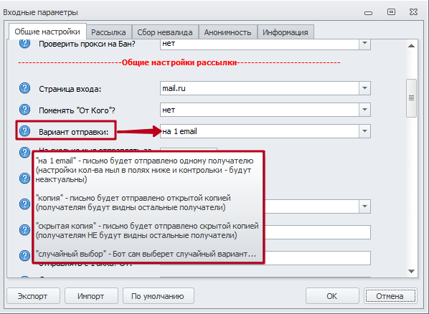Open the Вариант отправки dropdown arrow
This screenshot has width=429, height=314.
pyautogui.click(x=364, y=131)
